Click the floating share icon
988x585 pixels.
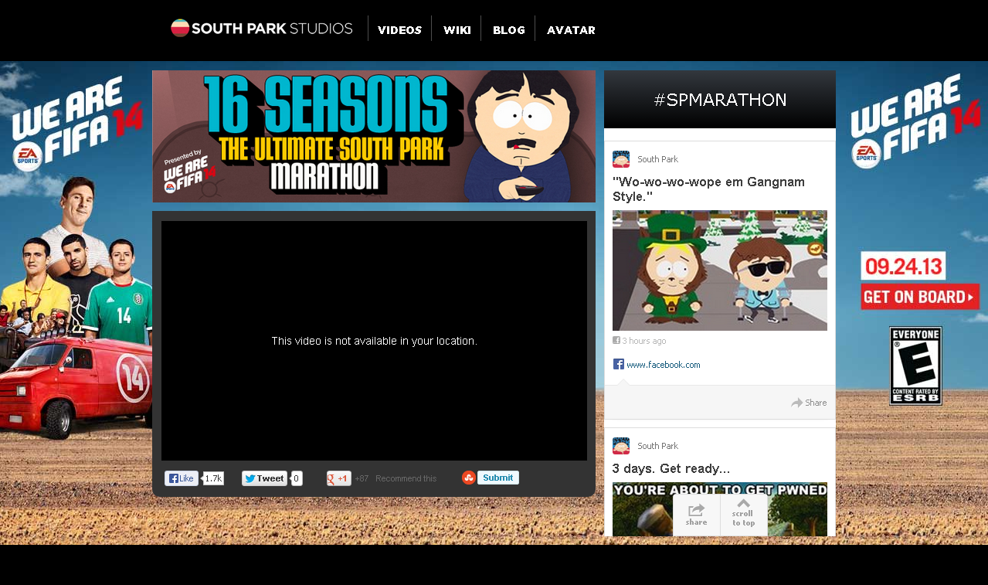coord(696,515)
